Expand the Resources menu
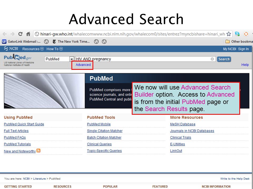The width and height of the screenshot is (253, 189). point(33,49)
